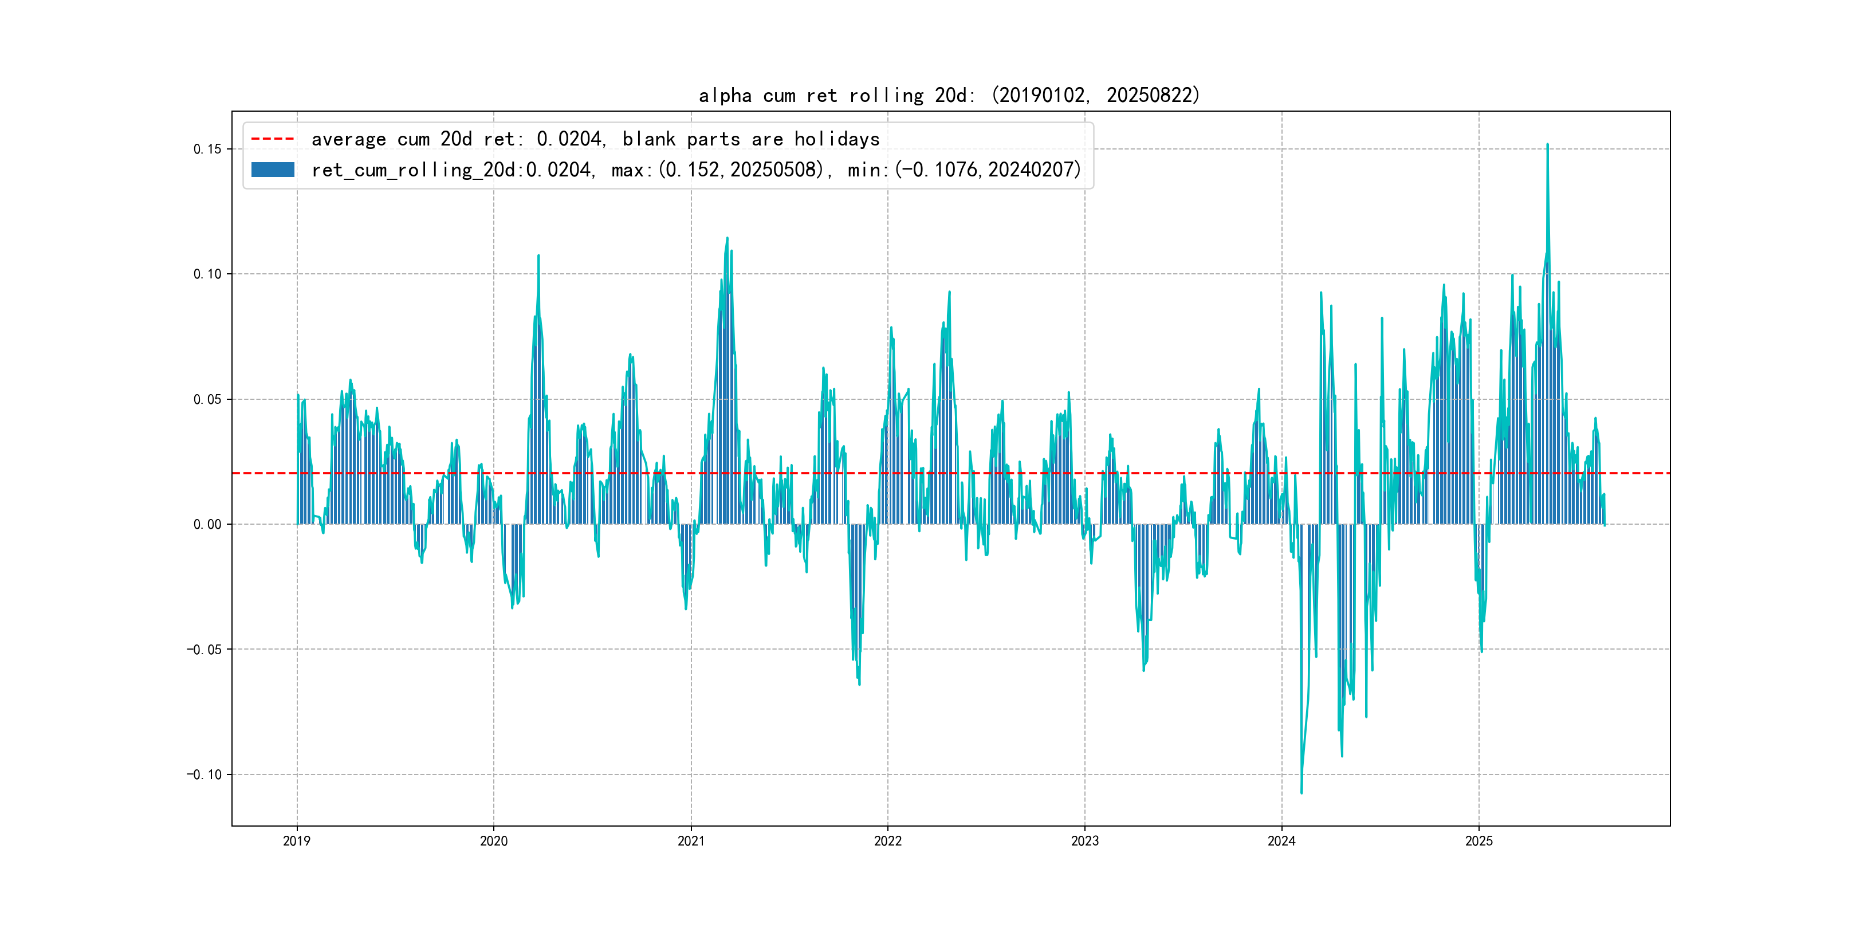Click the maximum peak in 2025
The image size is (1856, 928).
1547,146
